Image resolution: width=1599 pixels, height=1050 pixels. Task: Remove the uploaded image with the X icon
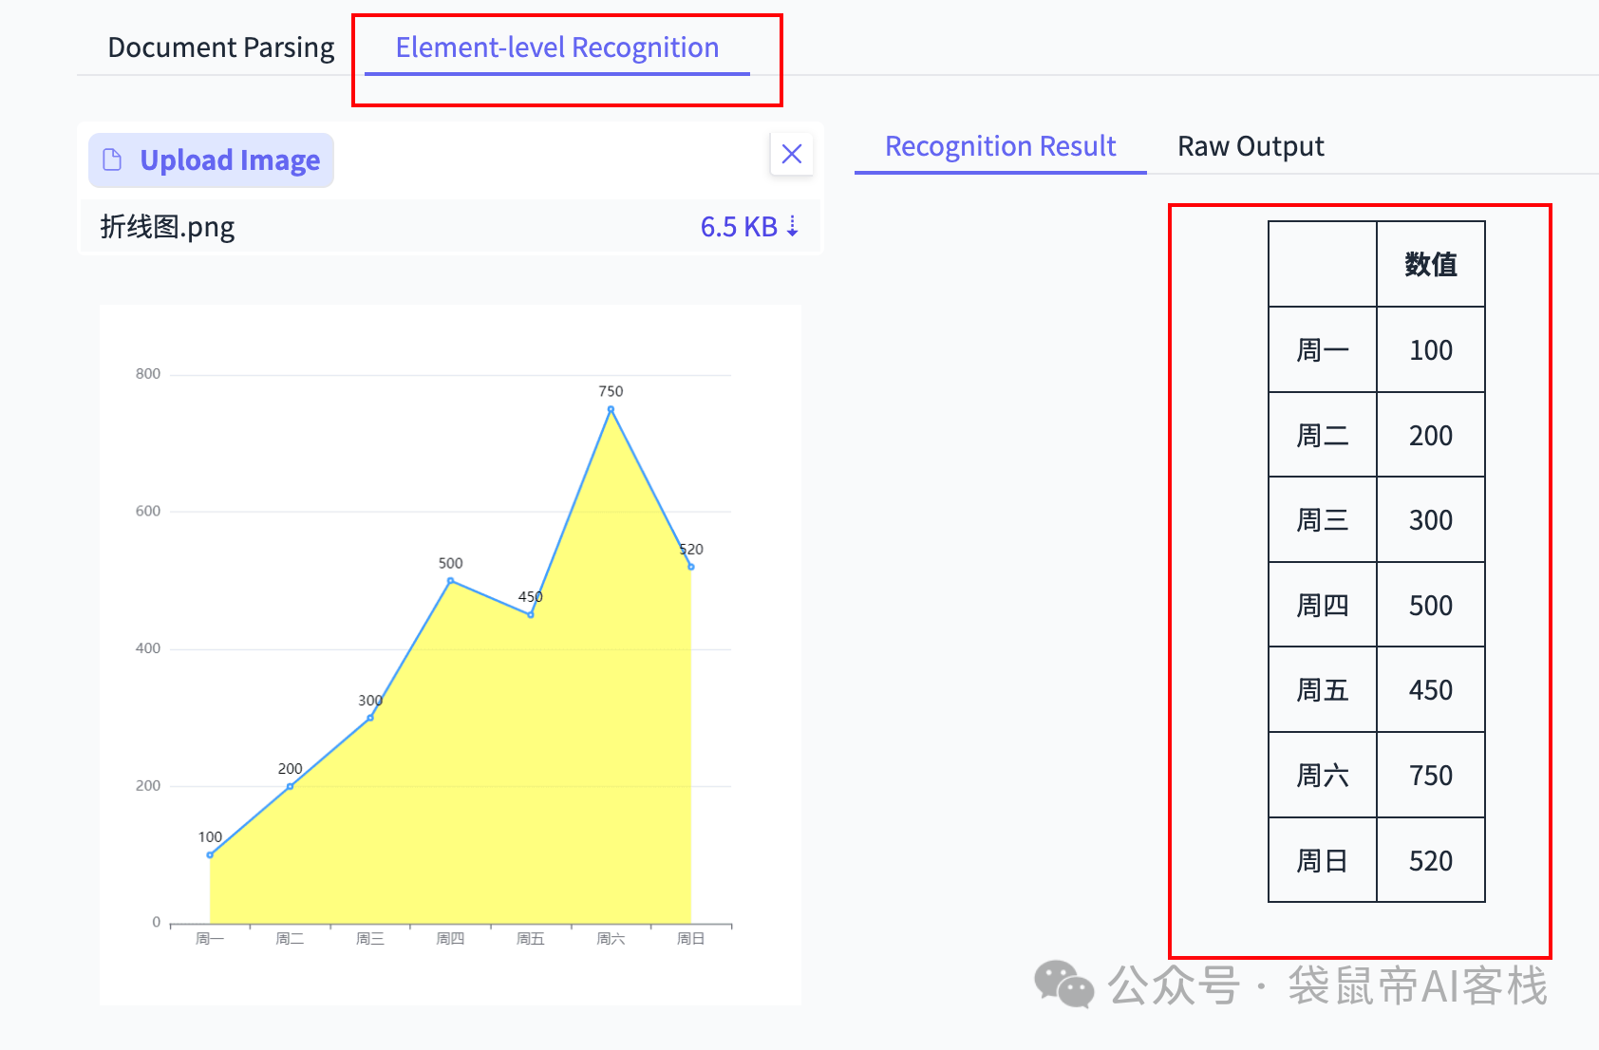pos(791,154)
